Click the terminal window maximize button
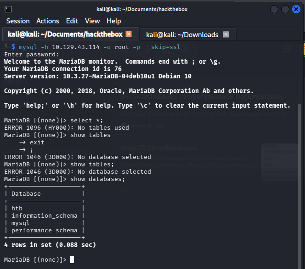This screenshot has width=305, height=269. pos(285,9)
